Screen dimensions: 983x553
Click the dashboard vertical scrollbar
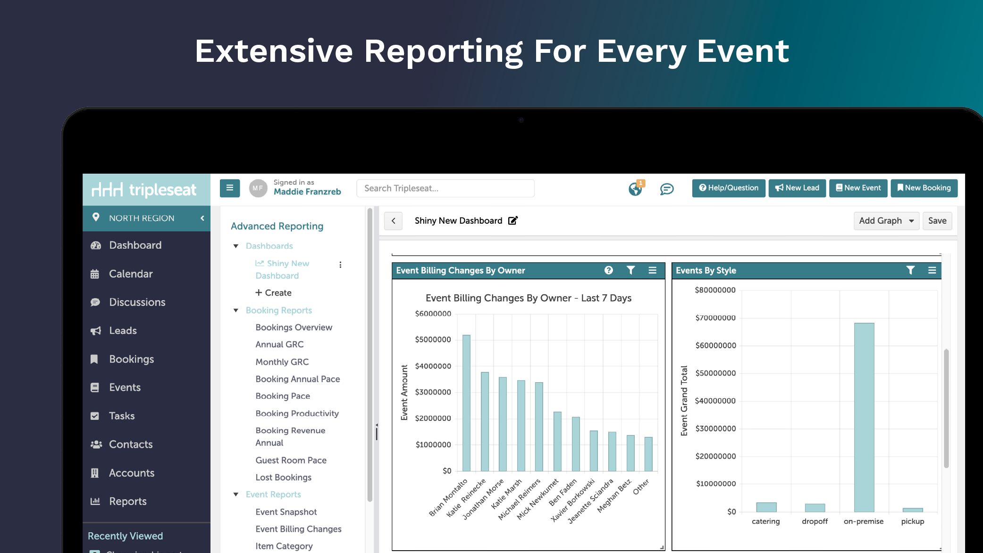[946, 408]
